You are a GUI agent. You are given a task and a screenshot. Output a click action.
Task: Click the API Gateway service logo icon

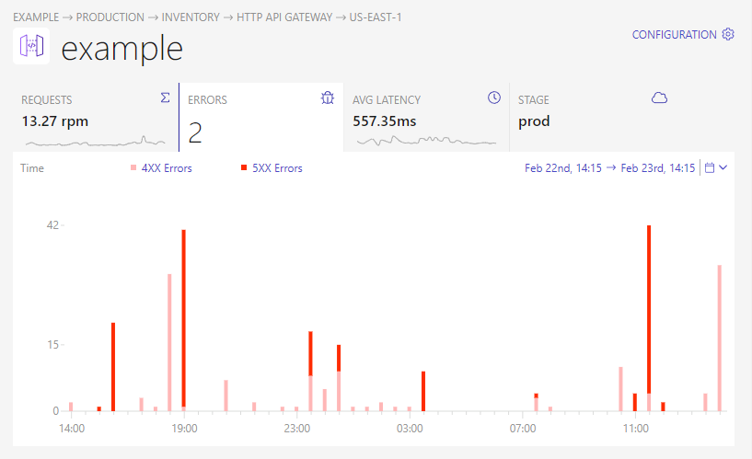pyautogui.click(x=31, y=47)
